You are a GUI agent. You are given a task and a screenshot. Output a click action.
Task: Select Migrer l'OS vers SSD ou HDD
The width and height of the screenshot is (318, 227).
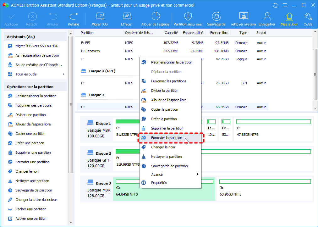click(35, 46)
